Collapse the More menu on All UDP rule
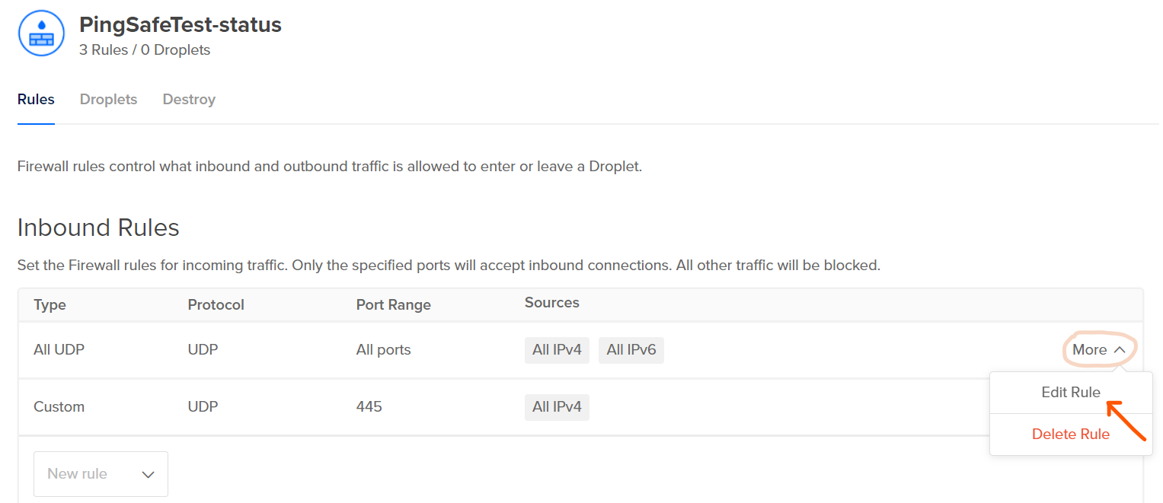 click(1098, 350)
